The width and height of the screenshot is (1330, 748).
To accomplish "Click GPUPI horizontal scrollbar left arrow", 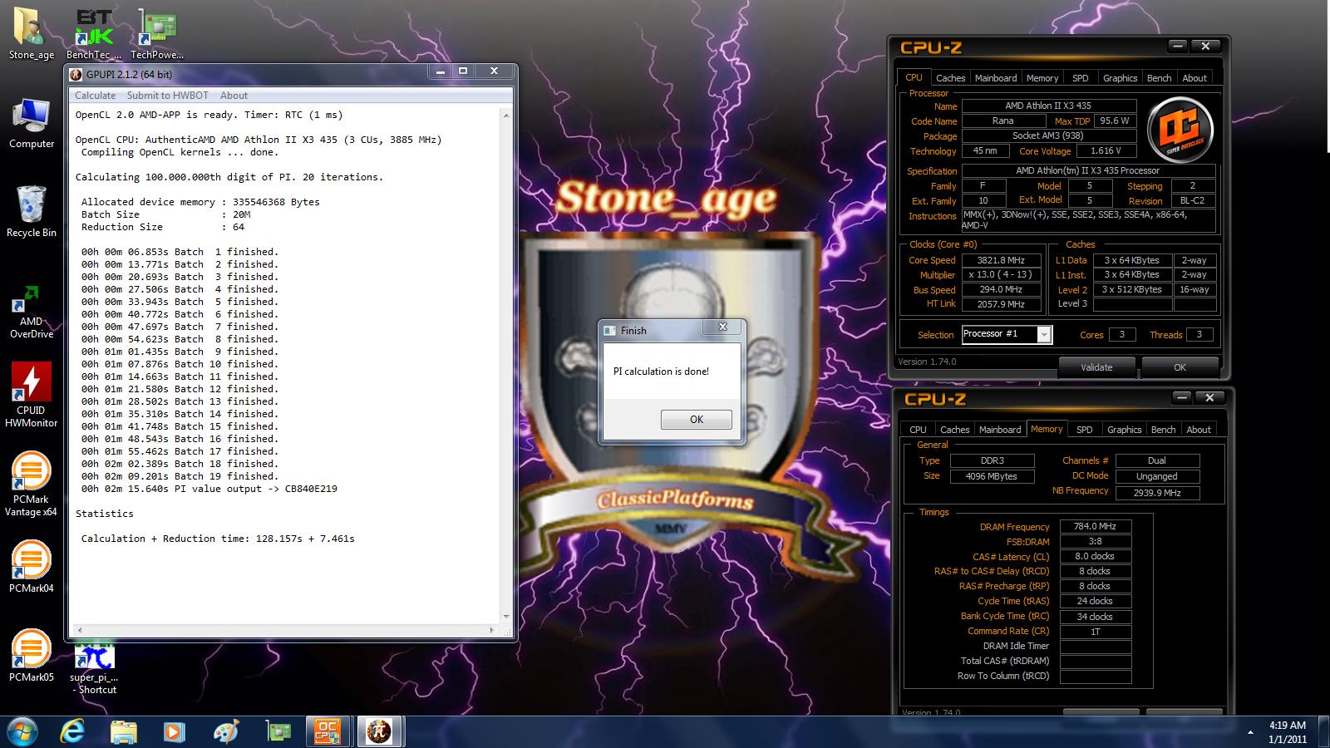I will pyautogui.click(x=80, y=630).
